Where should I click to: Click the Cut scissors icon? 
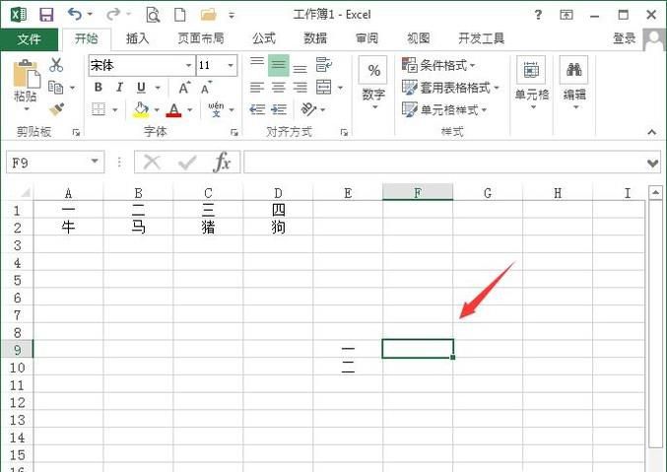click(56, 65)
